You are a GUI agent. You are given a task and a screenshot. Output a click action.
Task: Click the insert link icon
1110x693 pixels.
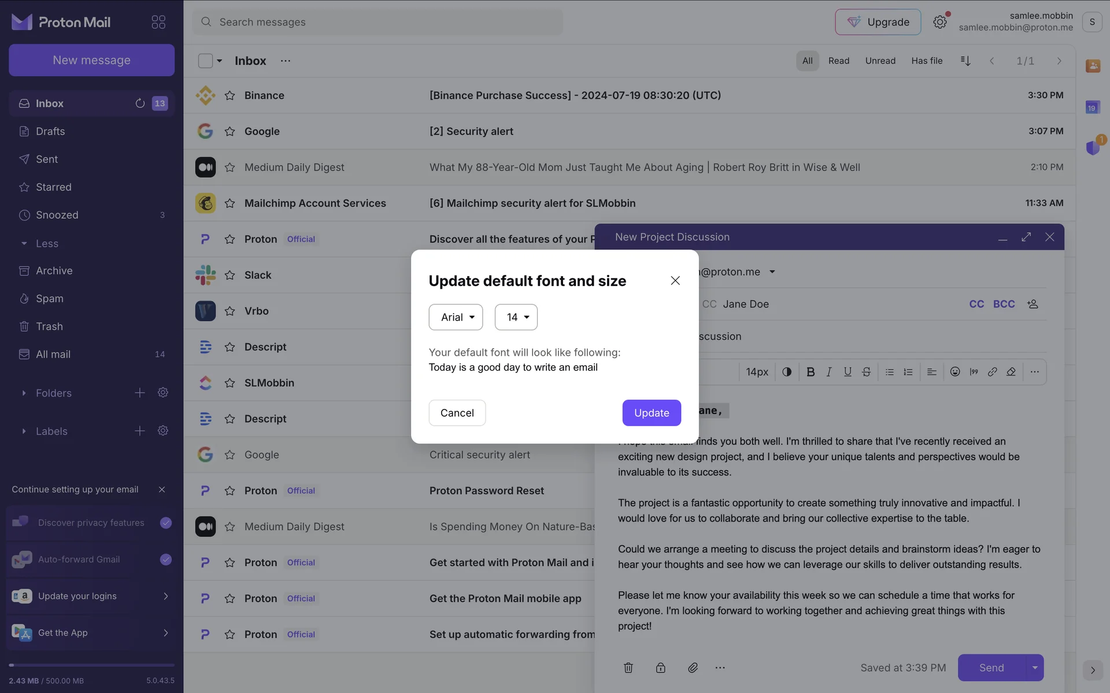pyautogui.click(x=992, y=372)
